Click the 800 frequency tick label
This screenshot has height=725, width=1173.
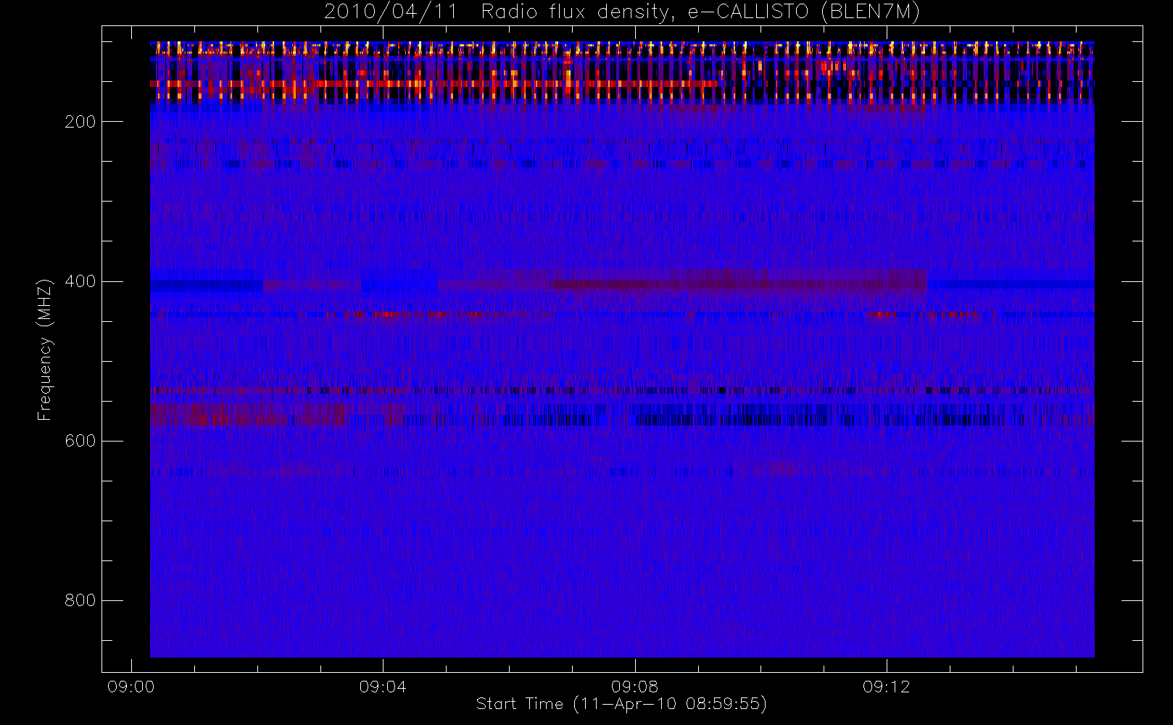coord(80,600)
